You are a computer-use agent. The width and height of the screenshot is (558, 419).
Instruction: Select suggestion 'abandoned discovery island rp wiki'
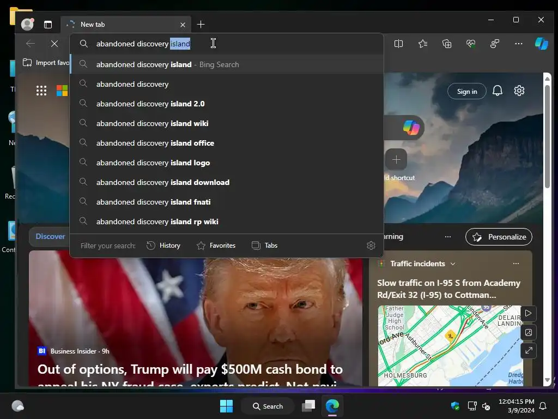(x=227, y=222)
